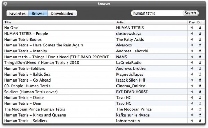Select the Browse tab

click(x=38, y=13)
